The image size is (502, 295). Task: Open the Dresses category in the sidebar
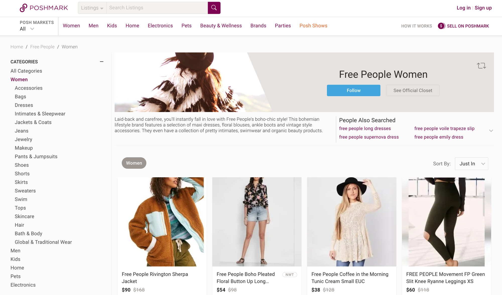tap(24, 105)
